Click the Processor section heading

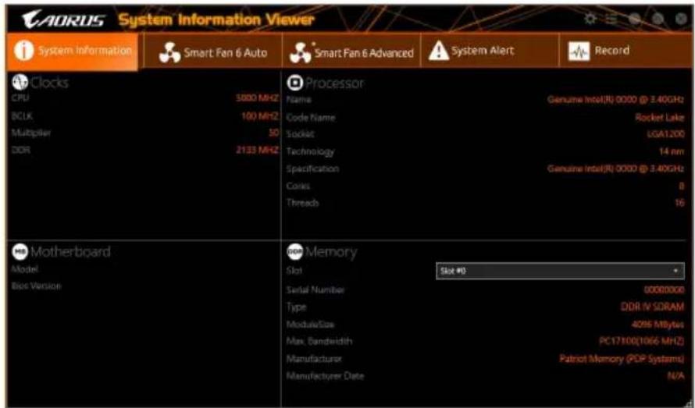click(335, 83)
